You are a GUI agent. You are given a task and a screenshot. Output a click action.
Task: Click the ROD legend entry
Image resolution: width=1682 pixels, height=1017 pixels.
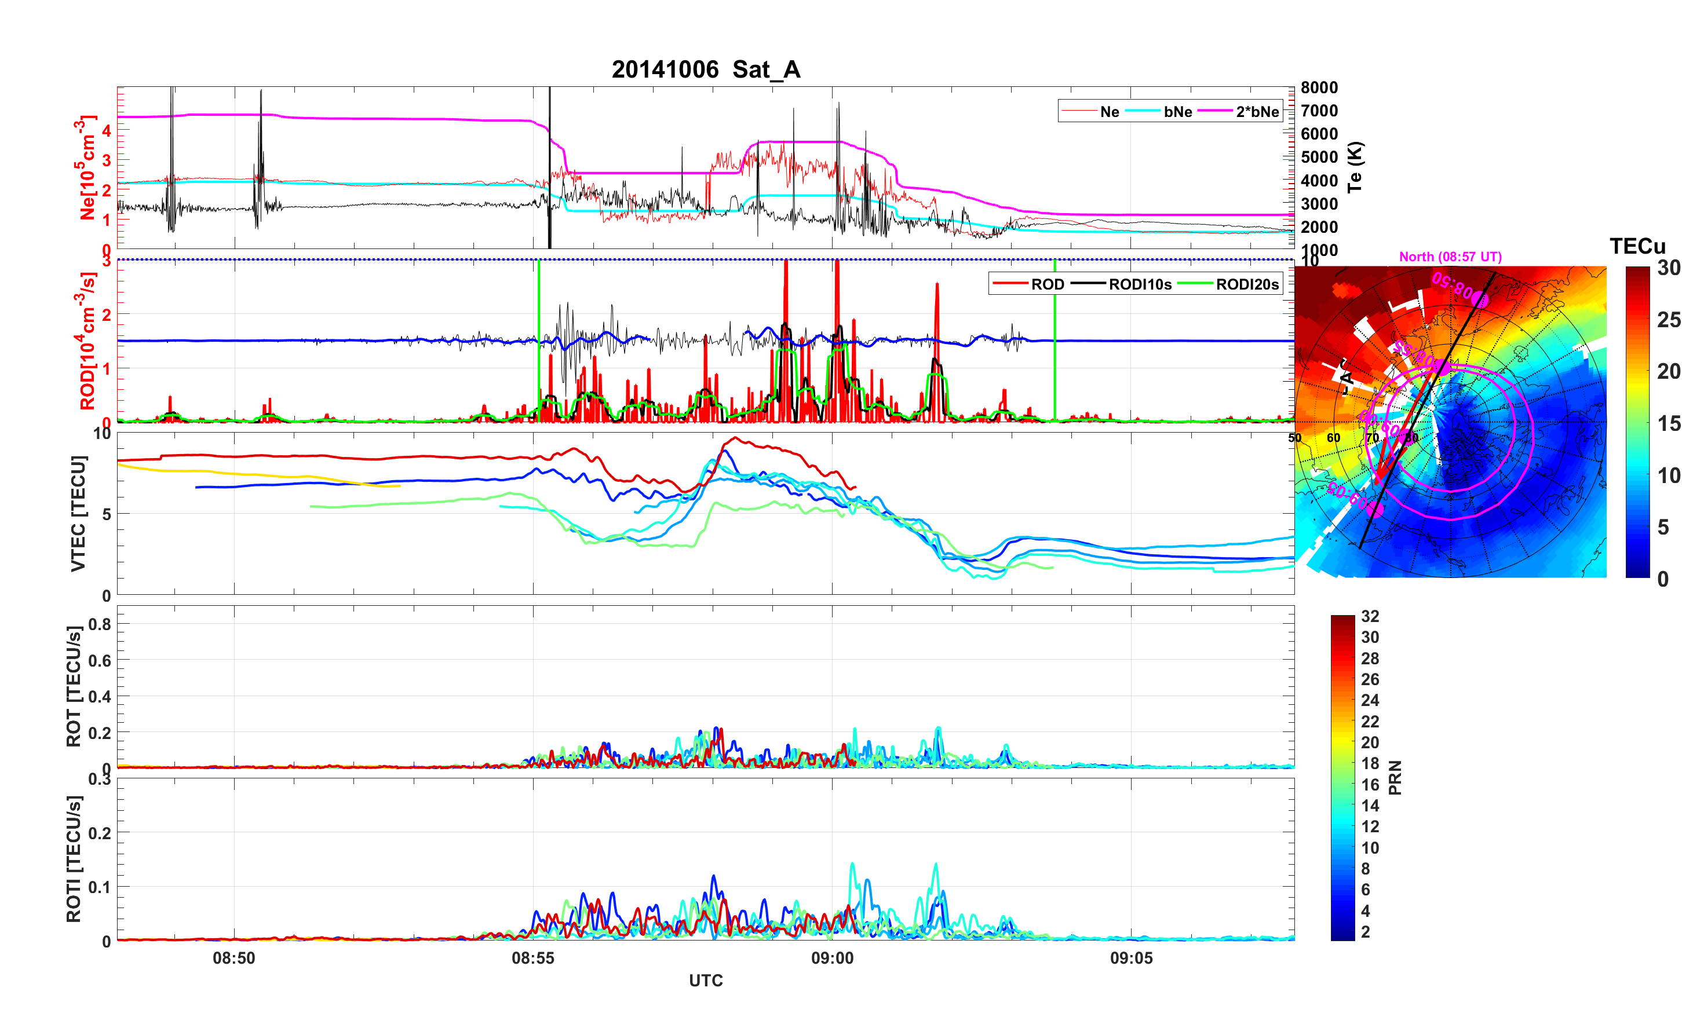tap(1047, 284)
